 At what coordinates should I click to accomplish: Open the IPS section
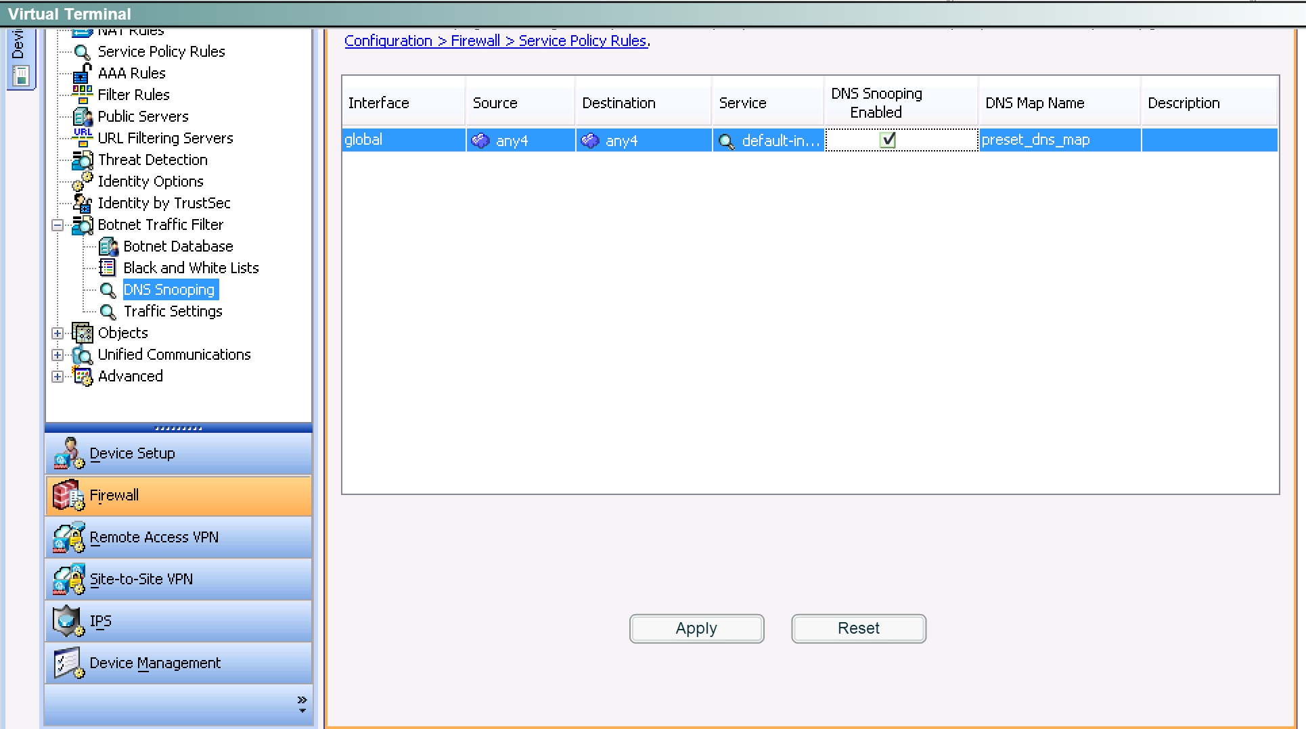point(179,621)
